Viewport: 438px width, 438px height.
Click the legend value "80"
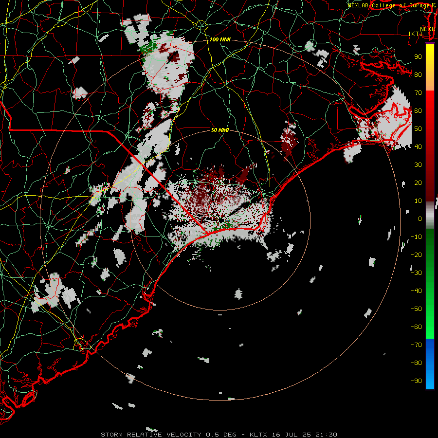[418, 75]
